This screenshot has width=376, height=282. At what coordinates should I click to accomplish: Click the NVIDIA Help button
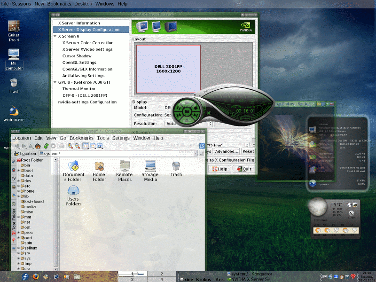219,169
